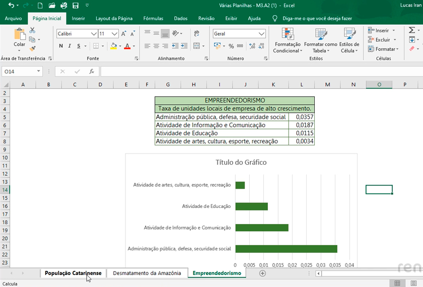Increase font size with the larger A icon
Screen dimensions: 423x287
[124, 34]
